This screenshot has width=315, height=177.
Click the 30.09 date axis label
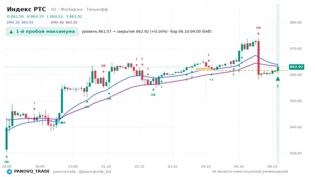[40, 166]
